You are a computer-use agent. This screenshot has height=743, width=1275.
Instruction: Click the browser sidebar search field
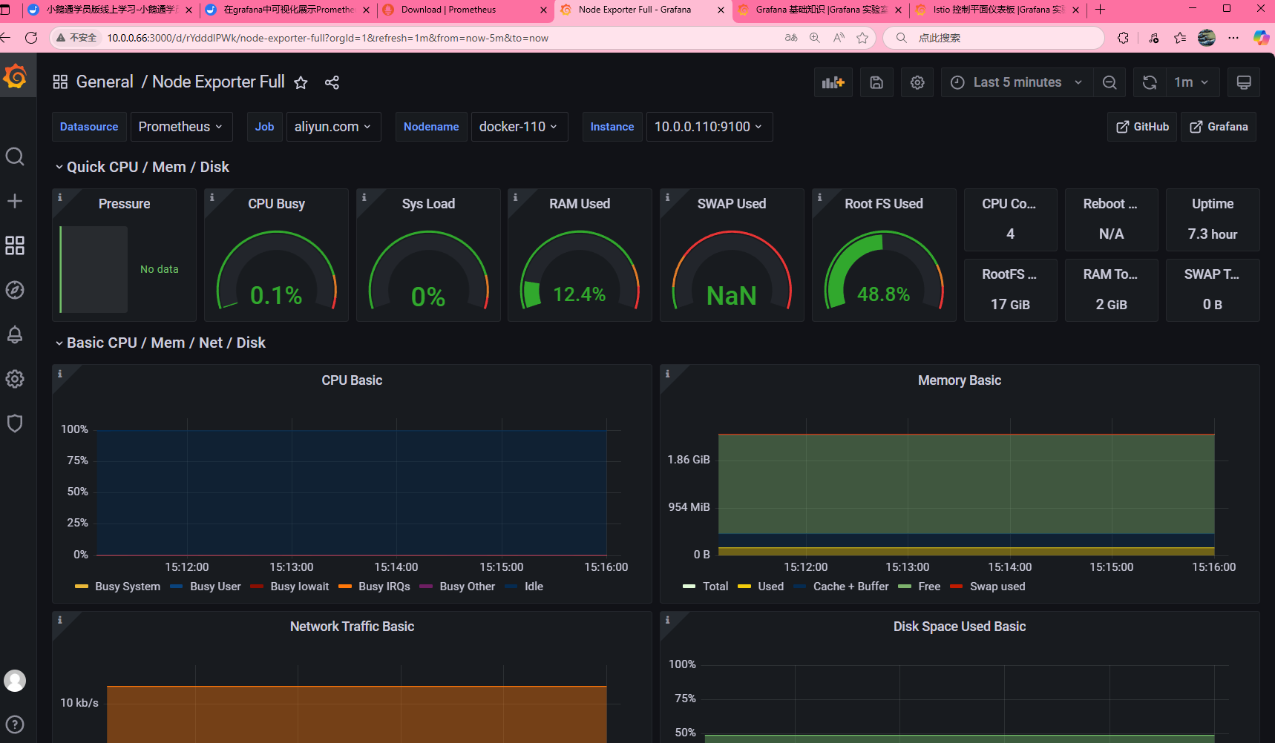point(994,38)
